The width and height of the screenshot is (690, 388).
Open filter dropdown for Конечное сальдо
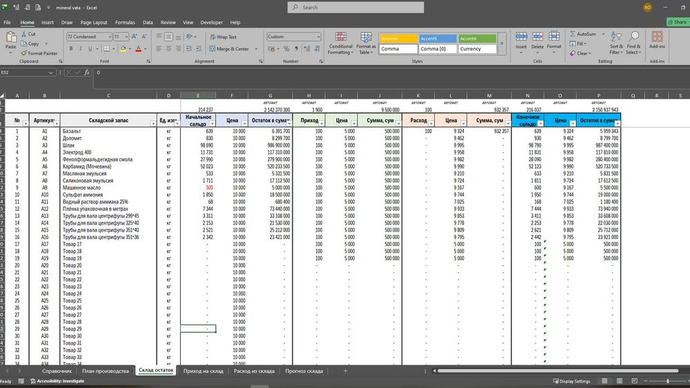pos(540,124)
